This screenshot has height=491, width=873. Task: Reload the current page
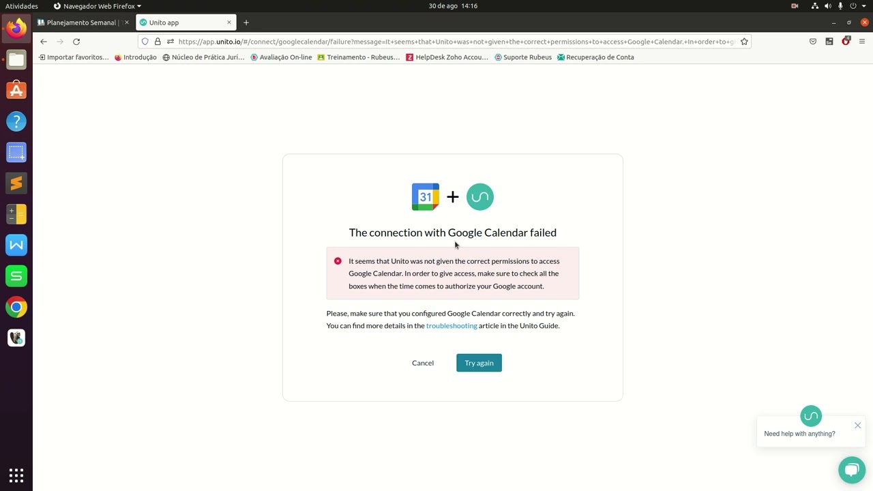tap(76, 42)
